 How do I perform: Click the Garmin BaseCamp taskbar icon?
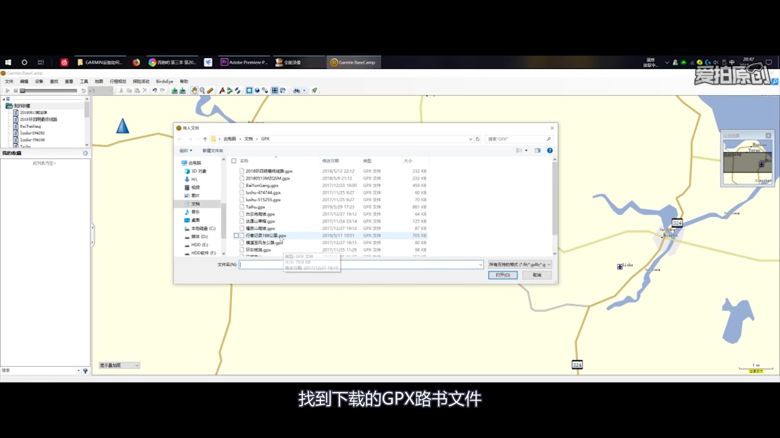(x=353, y=62)
